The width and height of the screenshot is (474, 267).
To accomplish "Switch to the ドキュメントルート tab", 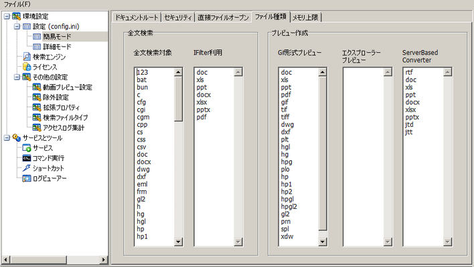I will (137, 17).
